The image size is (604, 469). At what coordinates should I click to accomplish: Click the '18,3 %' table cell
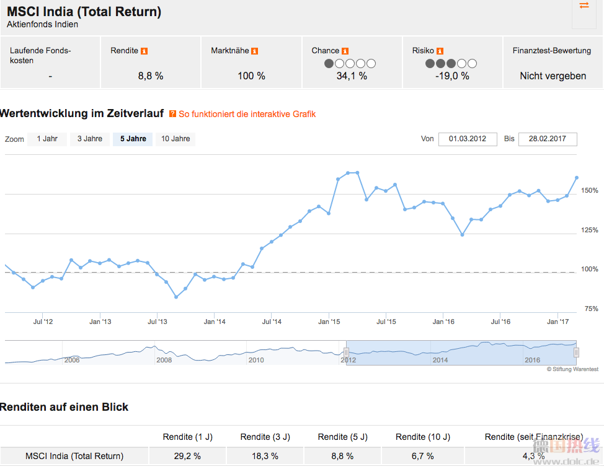pyautogui.click(x=265, y=457)
